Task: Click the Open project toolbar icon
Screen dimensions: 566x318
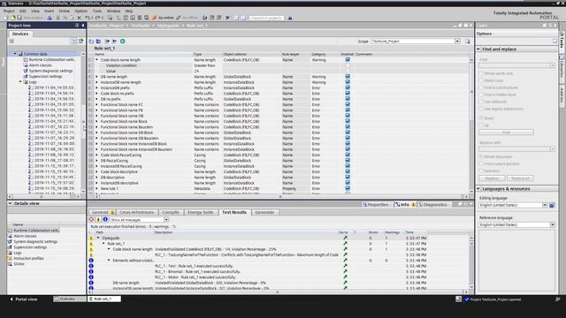Action: point(12,18)
